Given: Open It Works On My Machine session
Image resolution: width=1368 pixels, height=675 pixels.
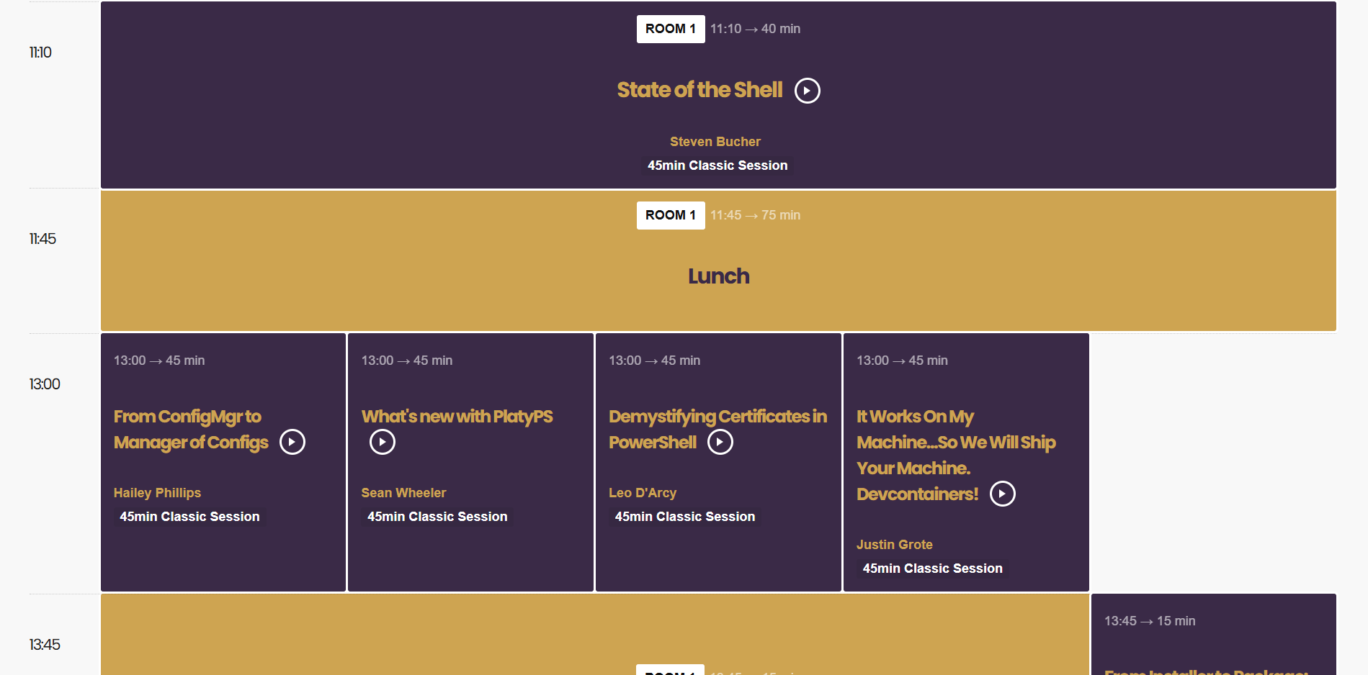Looking at the screenshot, I should (956, 456).
